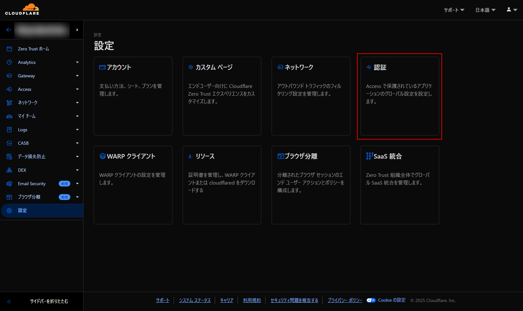Viewport: 523px width, 311px height.
Task: Open the システム ステータス footer link
Action: tap(195, 300)
